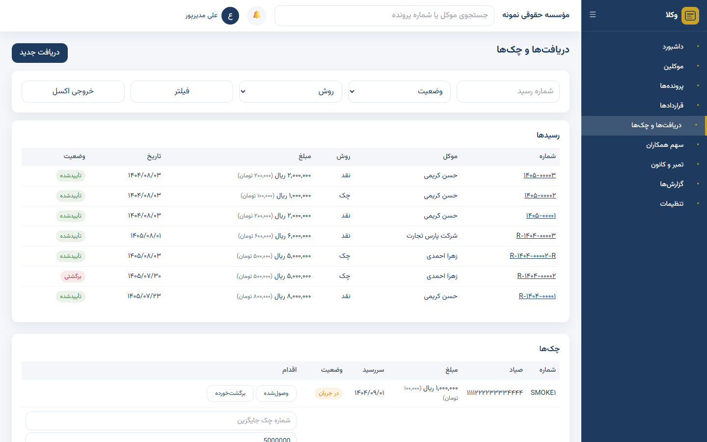Click the در جریان check status badge

click(x=328, y=393)
